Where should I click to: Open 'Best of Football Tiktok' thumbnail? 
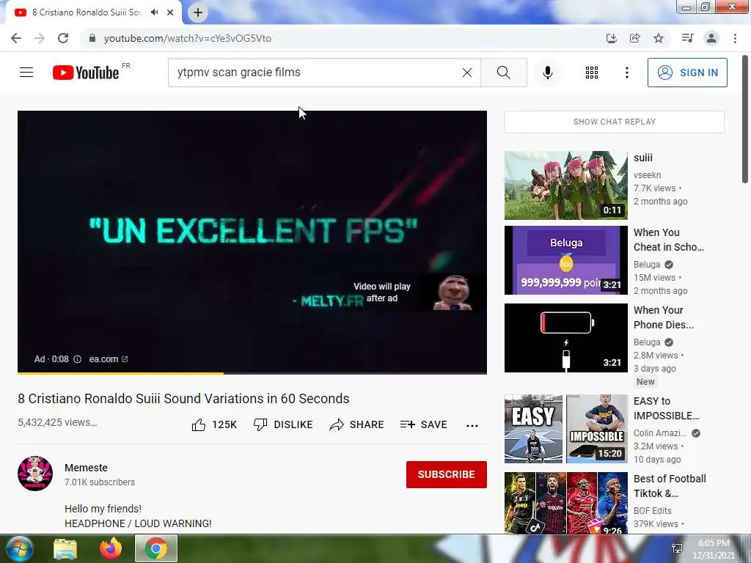point(565,503)
